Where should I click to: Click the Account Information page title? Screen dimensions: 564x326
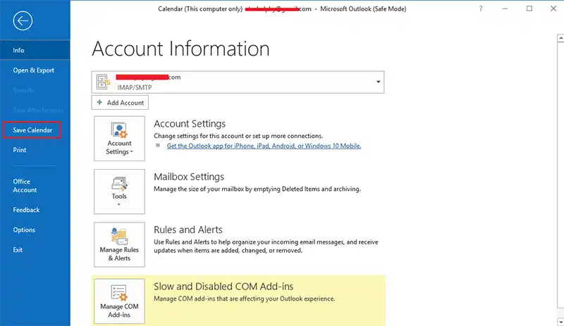point(180,49)
